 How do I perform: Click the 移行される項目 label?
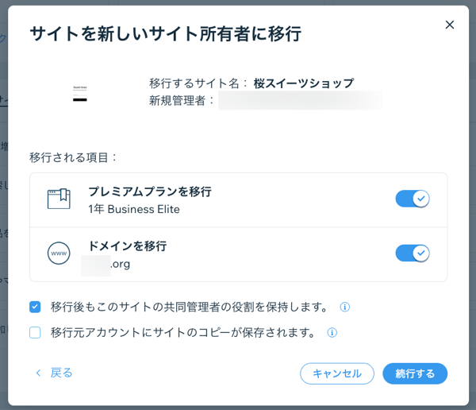click(73, 157)
